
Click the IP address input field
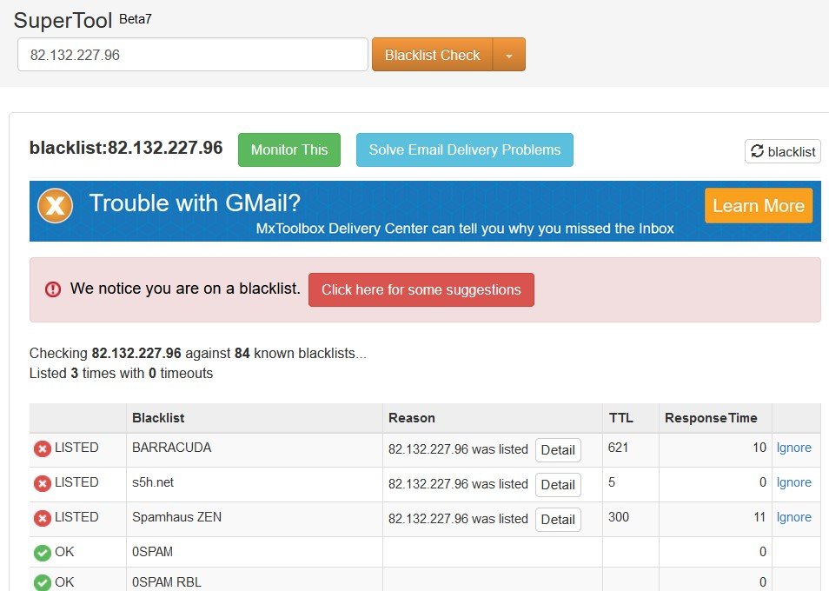click(192, 55)
